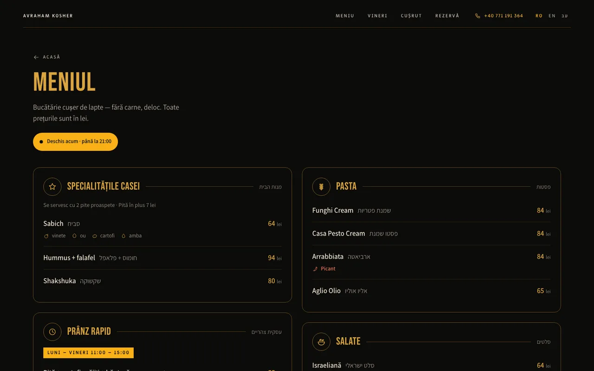
Task: Click the Deschis acum până la 21:00 badge
Action: [x=75, y=141]
